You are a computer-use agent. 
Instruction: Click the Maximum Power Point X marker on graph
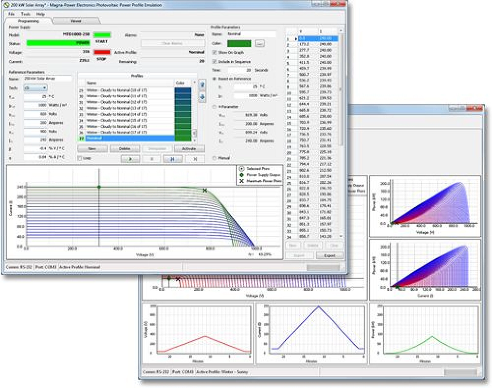coord(204,190)
